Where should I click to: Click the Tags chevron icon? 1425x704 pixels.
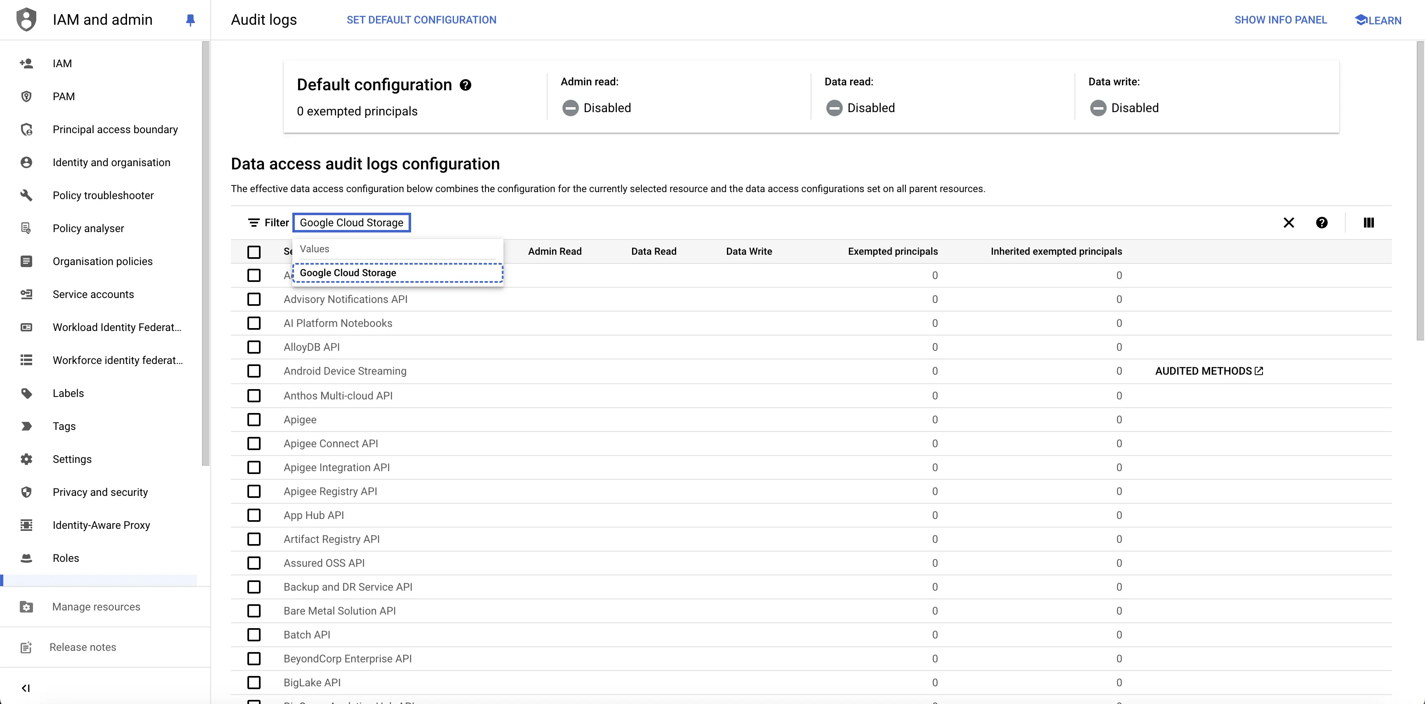click(x=26, y=426)
